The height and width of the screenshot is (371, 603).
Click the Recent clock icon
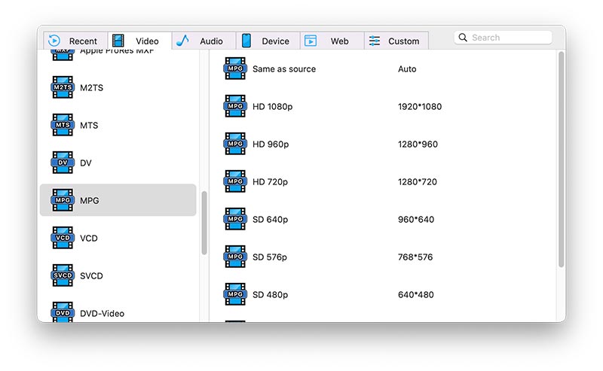coord(54,41)
